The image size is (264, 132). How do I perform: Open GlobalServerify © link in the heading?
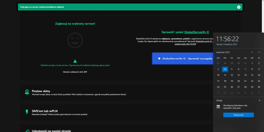point(197,32)
